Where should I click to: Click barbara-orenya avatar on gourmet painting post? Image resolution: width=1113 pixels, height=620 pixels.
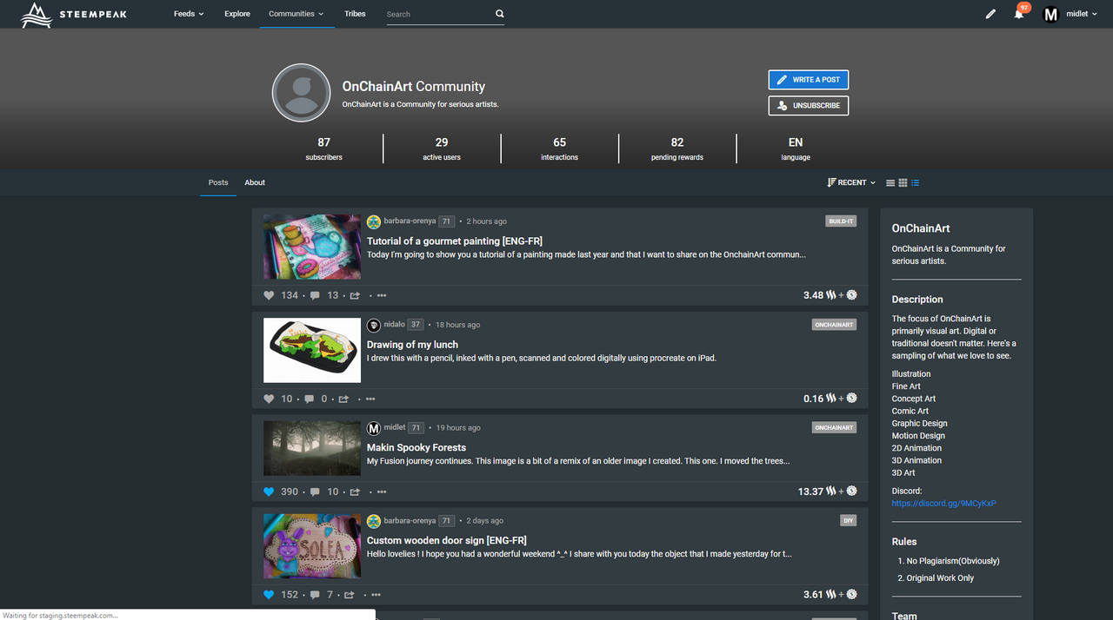point(374,221)
